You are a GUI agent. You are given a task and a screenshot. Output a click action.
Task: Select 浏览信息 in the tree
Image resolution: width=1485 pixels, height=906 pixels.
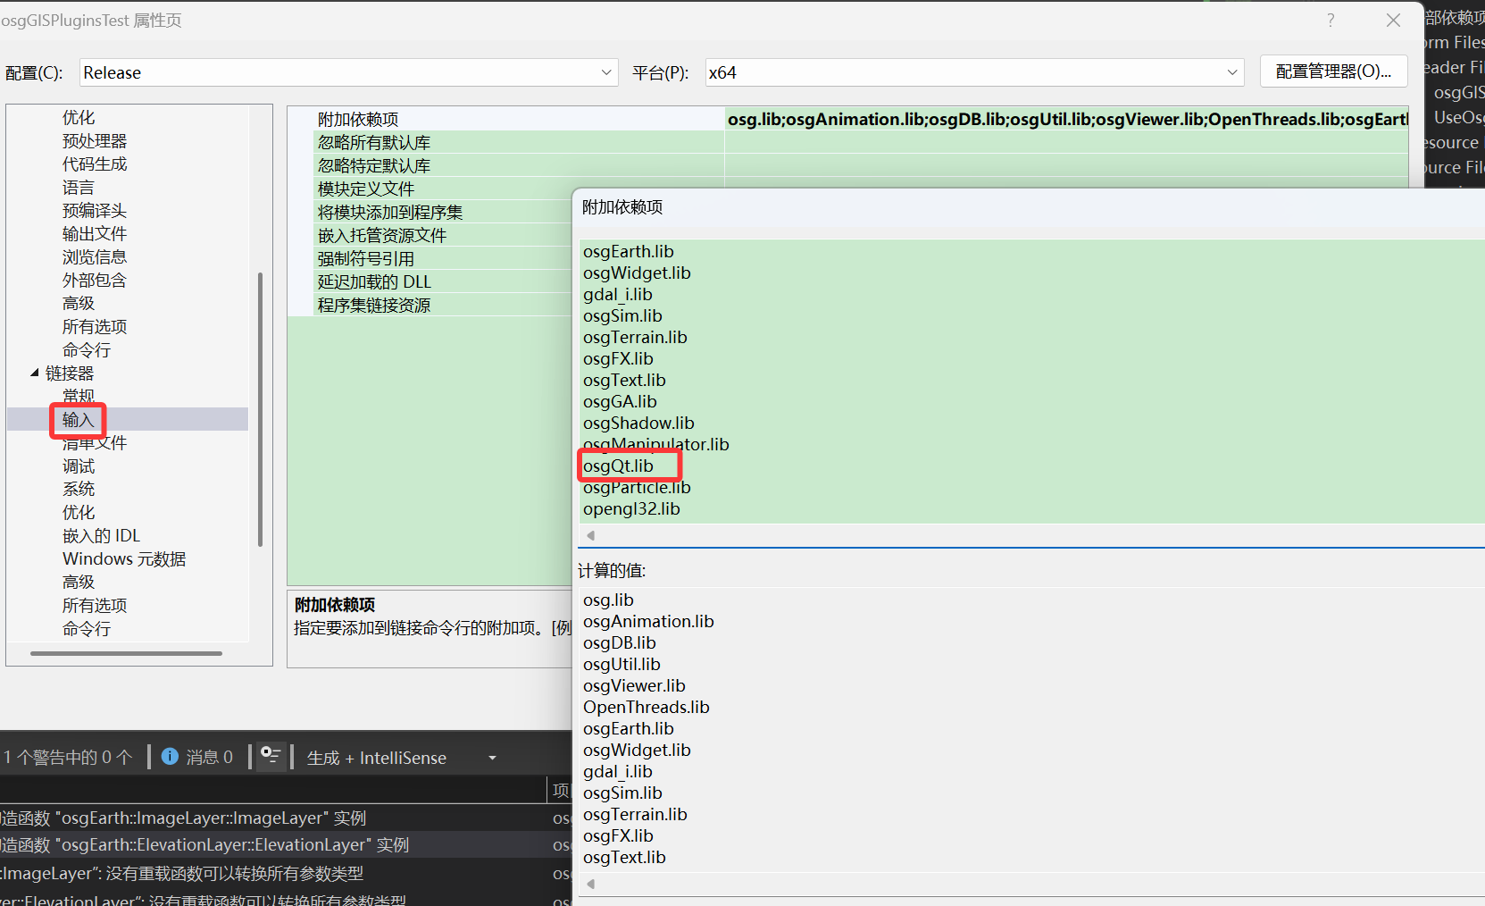[x=95, y=257]
